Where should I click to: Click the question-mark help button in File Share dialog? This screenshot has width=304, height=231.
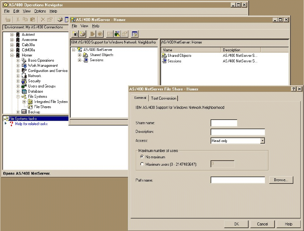pos(294,89)
